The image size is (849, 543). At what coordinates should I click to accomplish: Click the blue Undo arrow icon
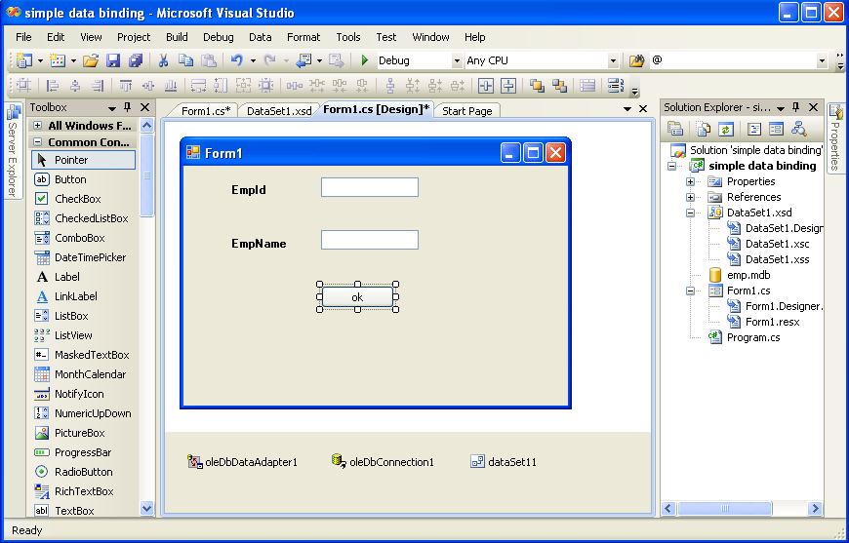click(236, 60)
